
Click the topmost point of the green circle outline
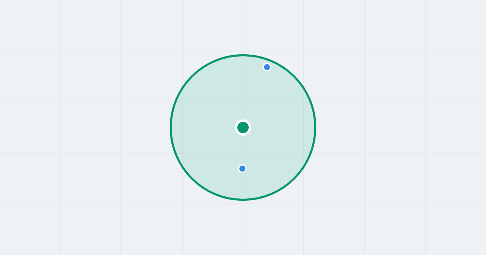243,55
